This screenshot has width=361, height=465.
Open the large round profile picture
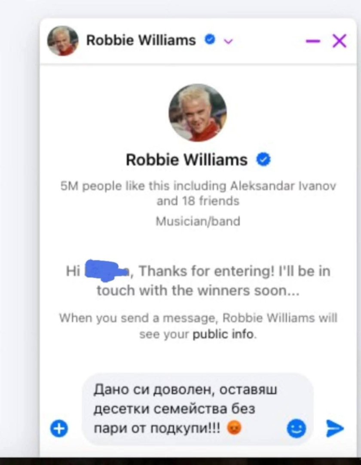tap(198, 113)
